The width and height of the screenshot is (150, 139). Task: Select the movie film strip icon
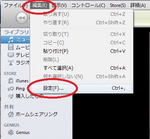coord(10,47)
